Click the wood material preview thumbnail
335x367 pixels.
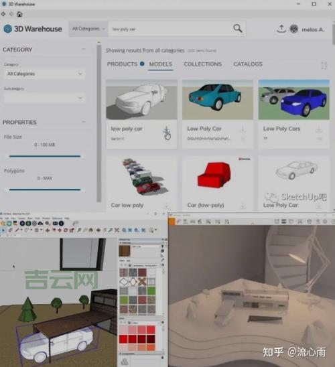click(x=125, y=251)
